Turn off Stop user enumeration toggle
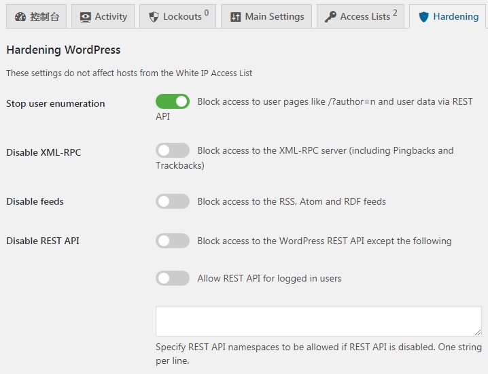The height and width of the screenshot is (374, 488). click(173, 101)
